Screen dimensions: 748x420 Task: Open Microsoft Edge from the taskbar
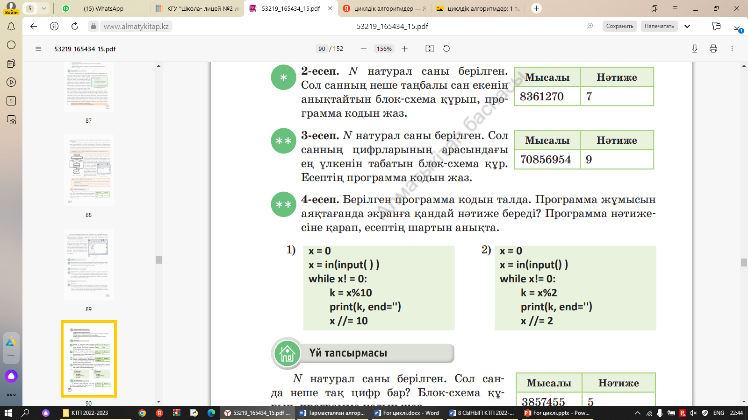pos(211,413)
